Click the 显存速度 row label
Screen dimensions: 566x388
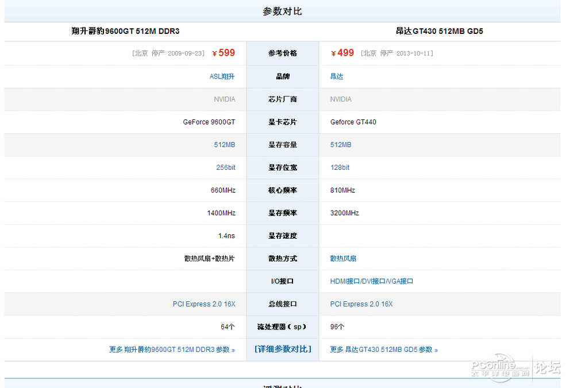click(283, 236)
